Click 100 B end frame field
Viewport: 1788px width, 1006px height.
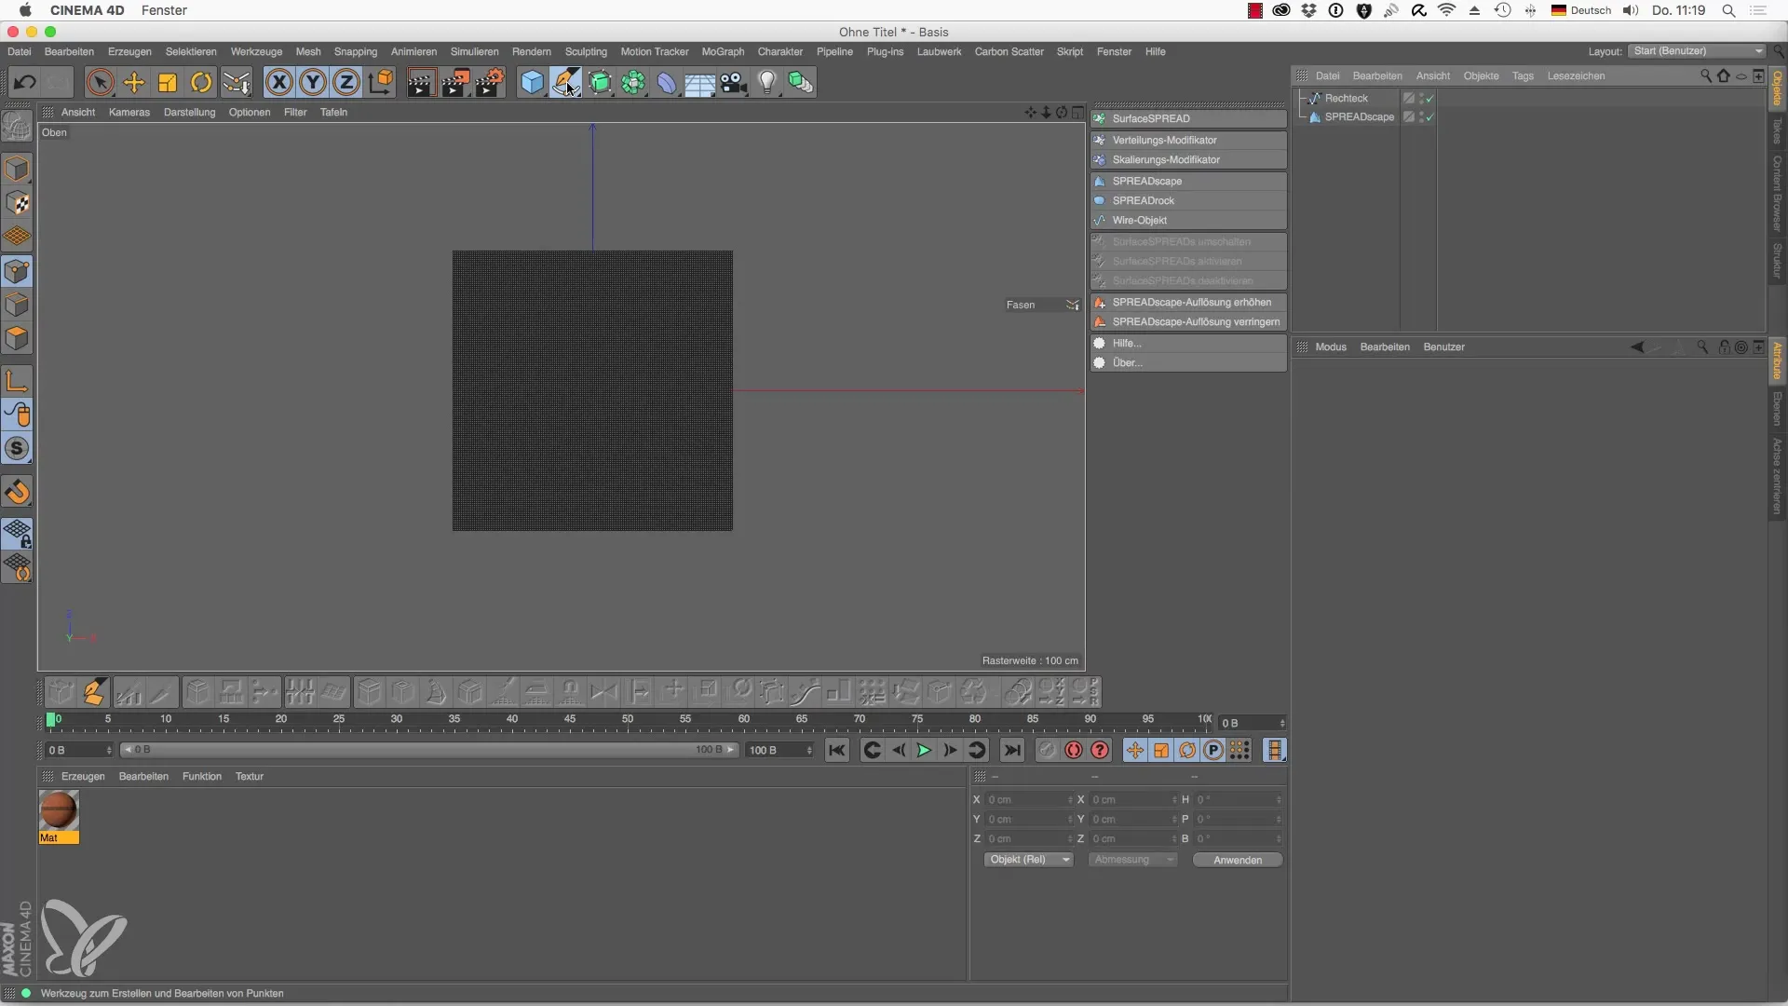780,750
